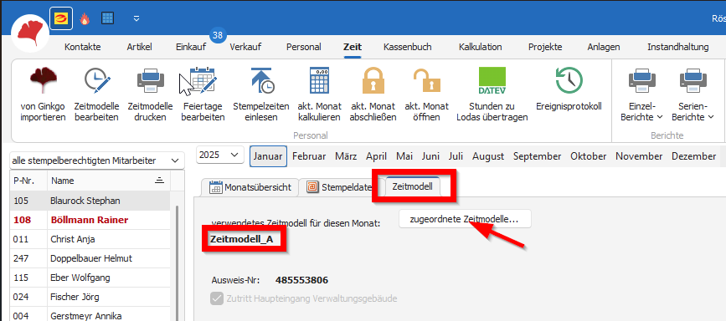Click the P-Nr. column header

click(x=28, y=181)
